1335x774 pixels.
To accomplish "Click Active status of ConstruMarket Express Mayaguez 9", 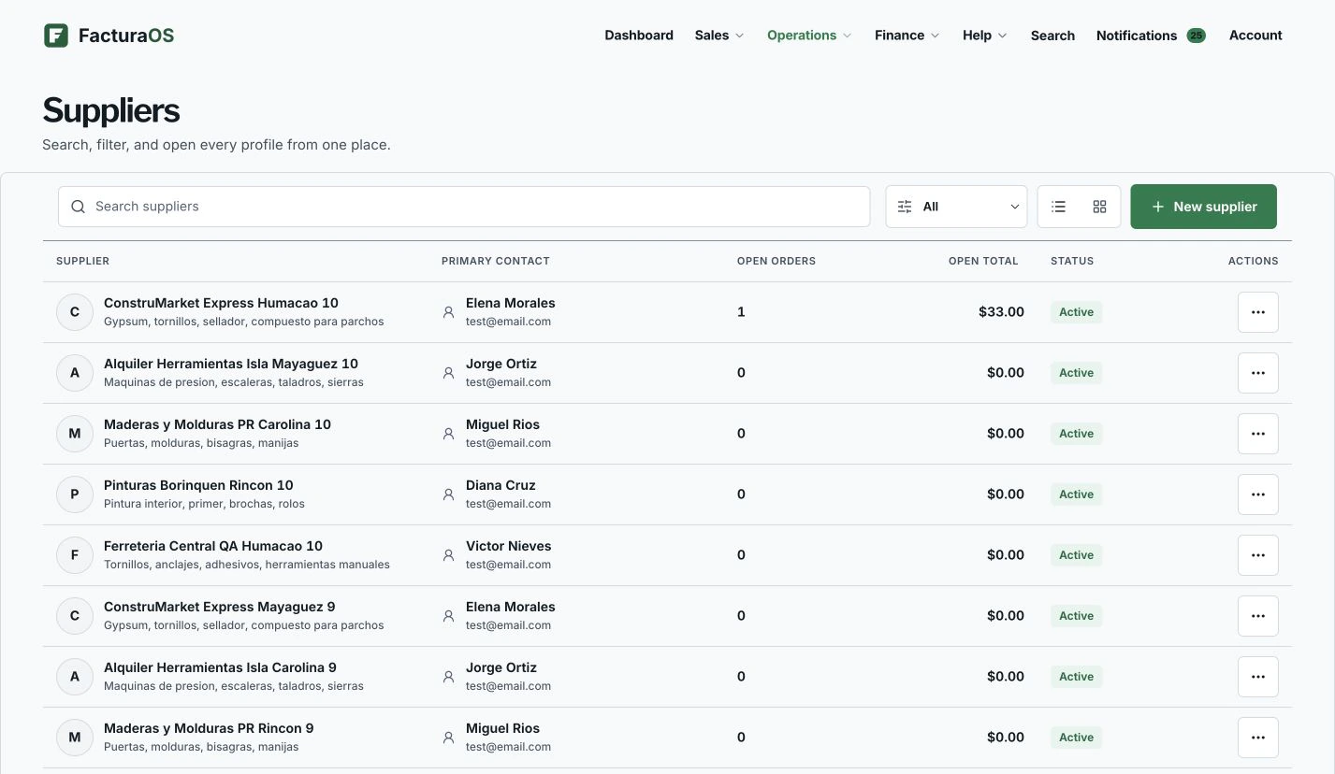I will 1076,616.
